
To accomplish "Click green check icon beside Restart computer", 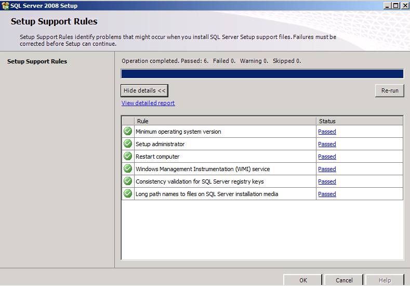I will pos(128,156).
